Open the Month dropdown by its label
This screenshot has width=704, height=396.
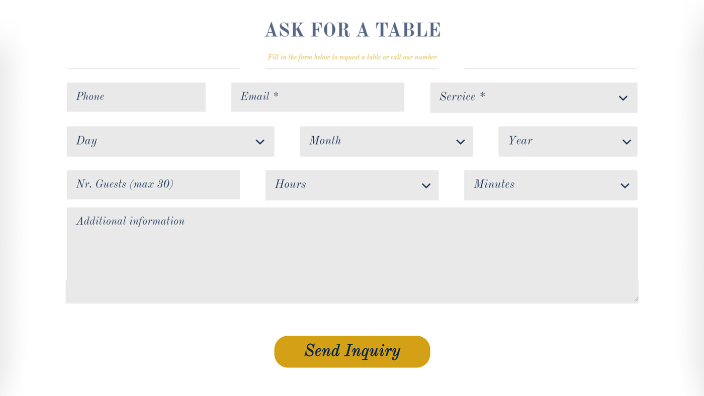point(325,141)
